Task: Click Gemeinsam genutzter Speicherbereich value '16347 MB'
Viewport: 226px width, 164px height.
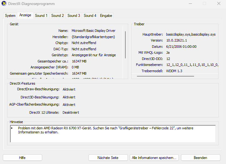Action: [79, 73]
